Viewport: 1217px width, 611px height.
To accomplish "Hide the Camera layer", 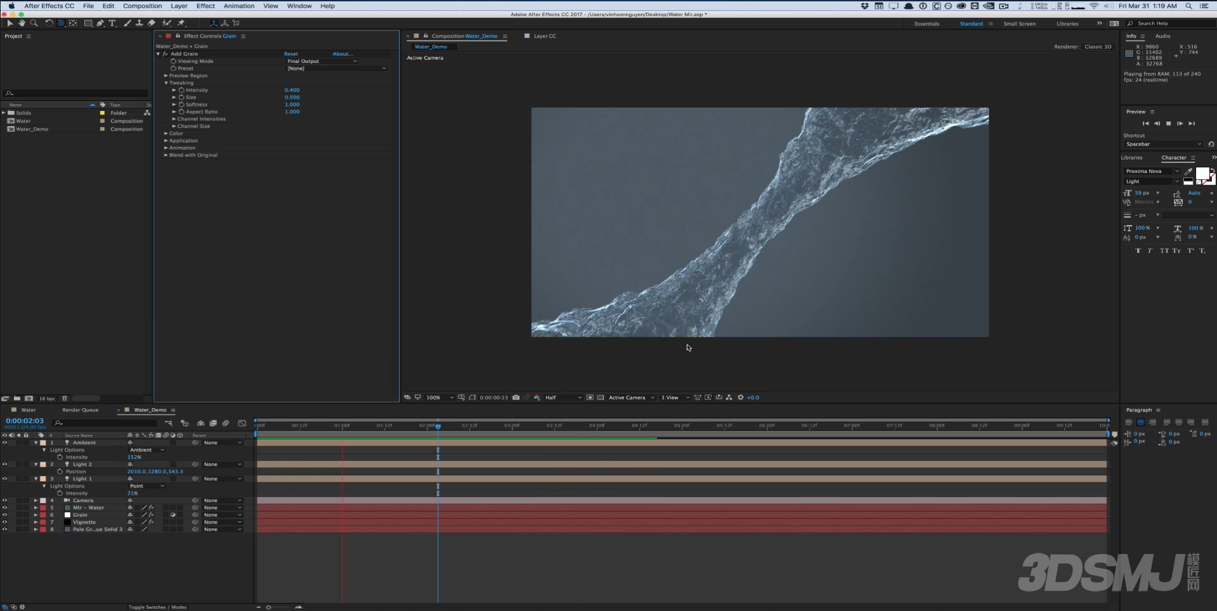I will pyautogui.click(x=4, y=500).
